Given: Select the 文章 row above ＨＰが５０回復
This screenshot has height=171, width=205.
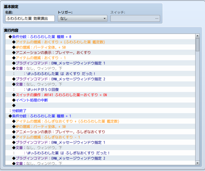Looking at the screenshot, I should (x=100, y=84).
